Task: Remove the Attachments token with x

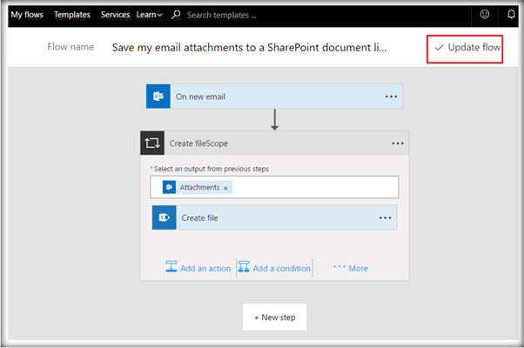Action: [226, 188]
